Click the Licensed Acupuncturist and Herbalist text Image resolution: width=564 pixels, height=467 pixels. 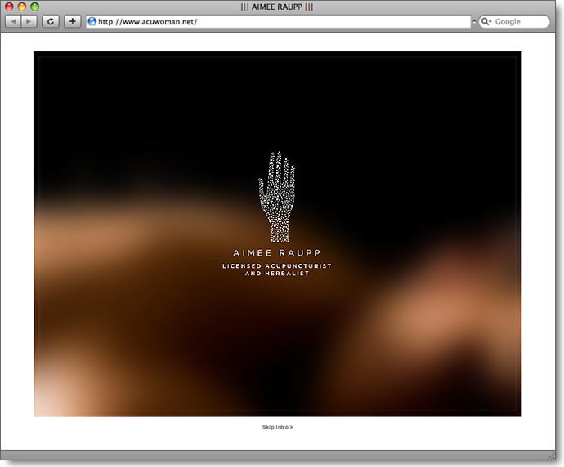(276, 269)
